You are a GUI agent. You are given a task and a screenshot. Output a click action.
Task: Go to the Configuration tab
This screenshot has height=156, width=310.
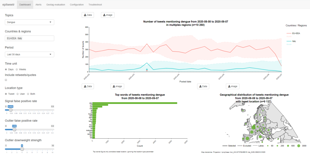click(x=77, y=5)
